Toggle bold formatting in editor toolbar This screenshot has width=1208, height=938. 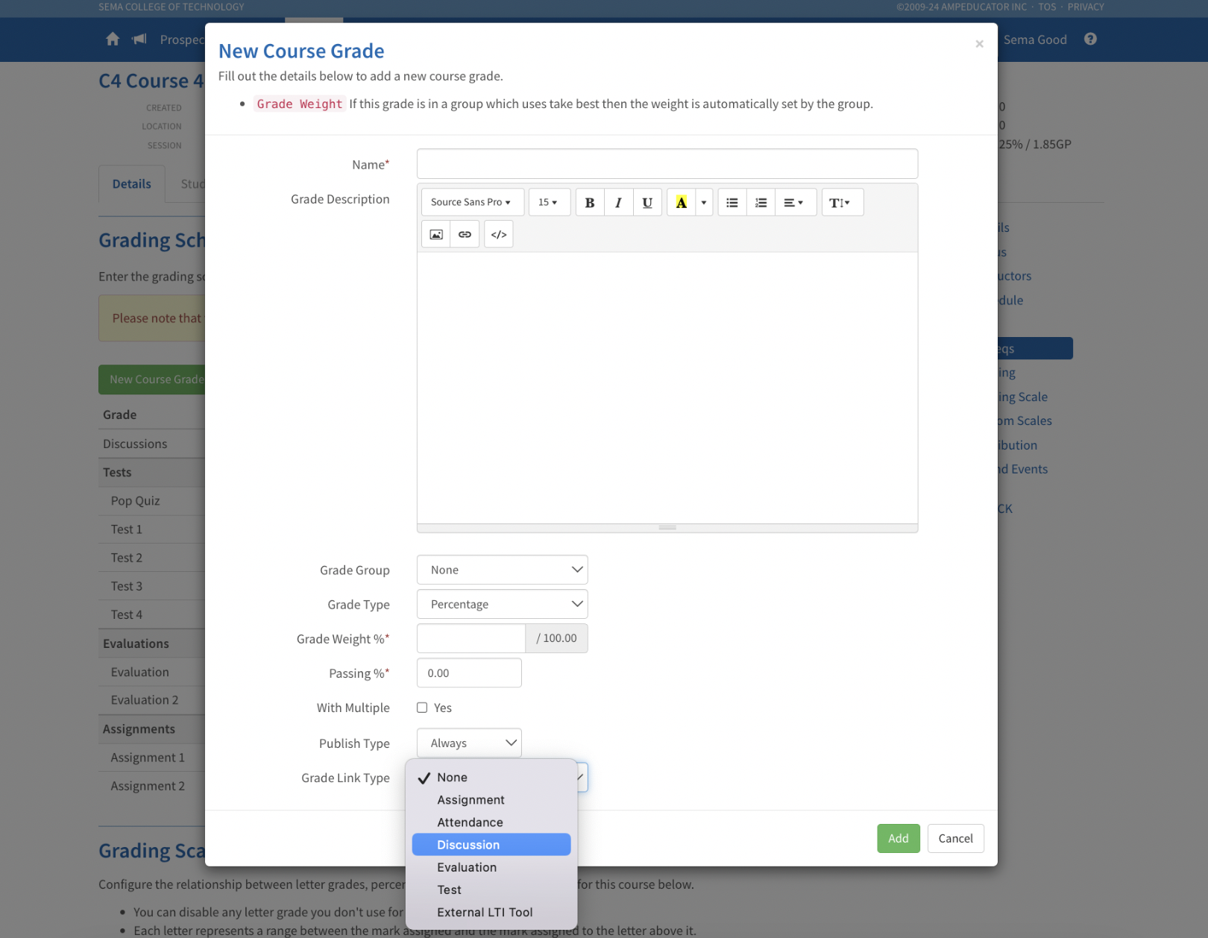click(x=589, y=203)
